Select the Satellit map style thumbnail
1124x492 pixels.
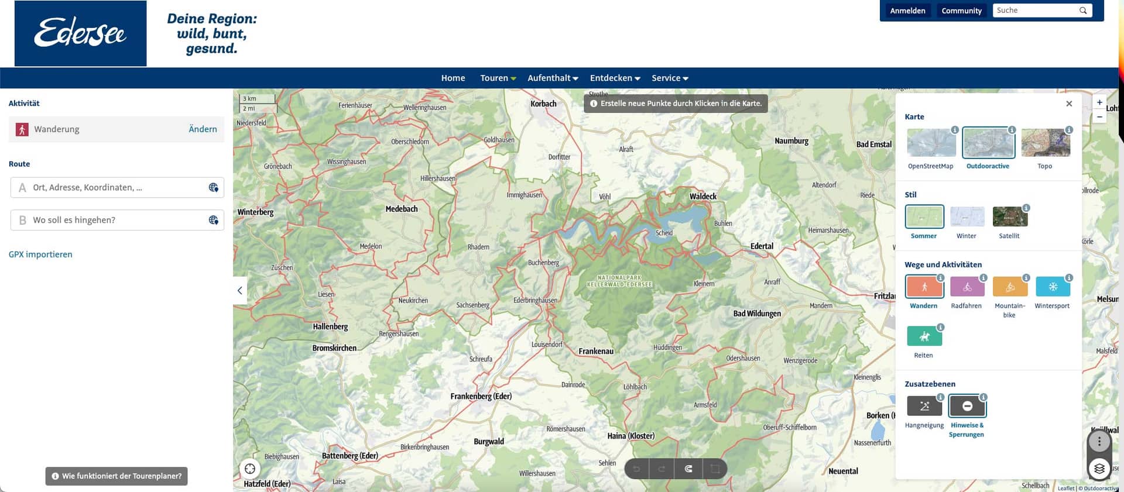pyautogui.click(x=1009, y=217)
